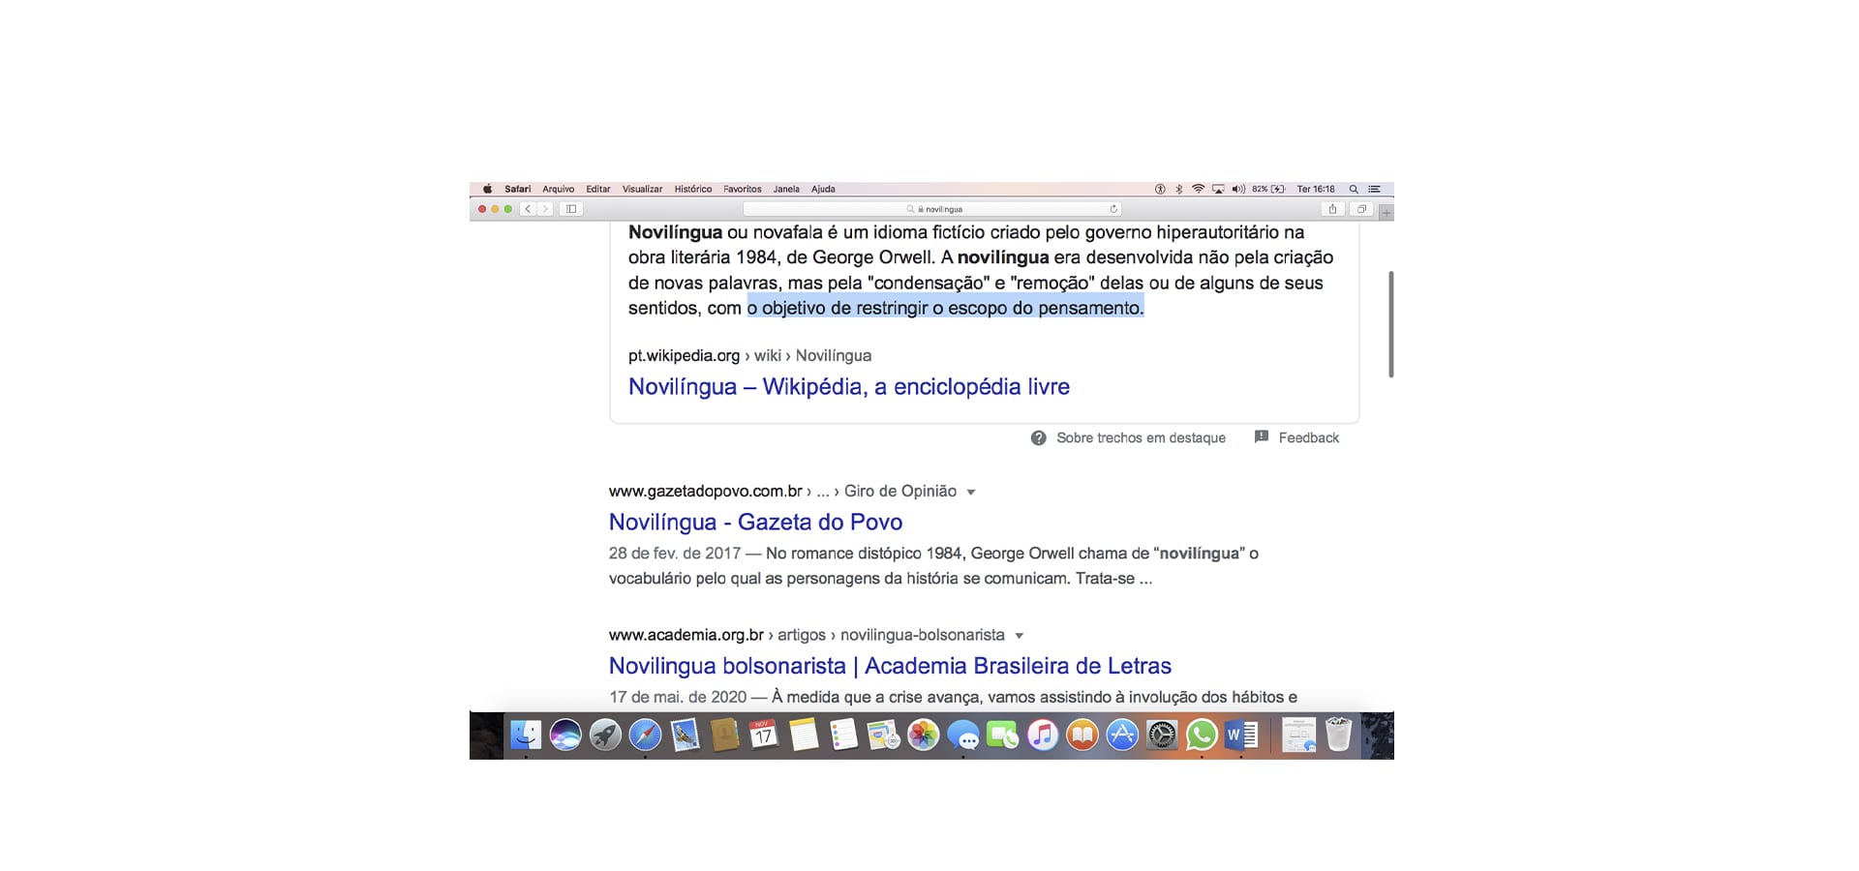This screenshot has height=871, width=1859.
Task: Click the www.gazetadopovo.com.br breadcrumb text
Action: [705, 492]
